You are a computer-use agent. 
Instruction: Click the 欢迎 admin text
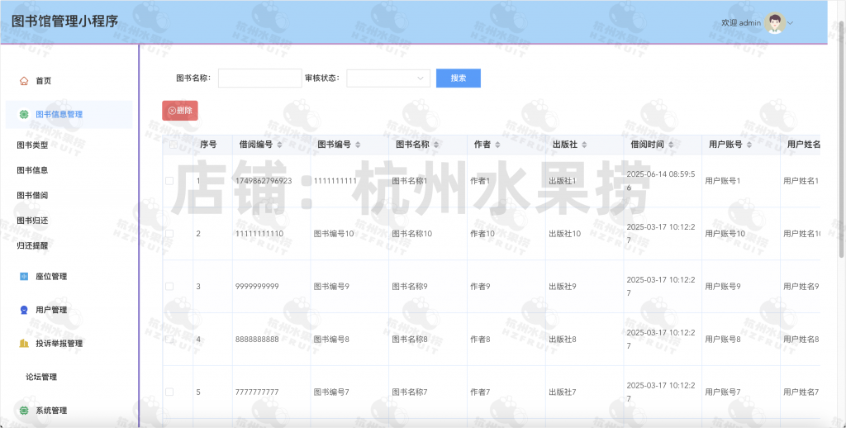click(741, 22)
